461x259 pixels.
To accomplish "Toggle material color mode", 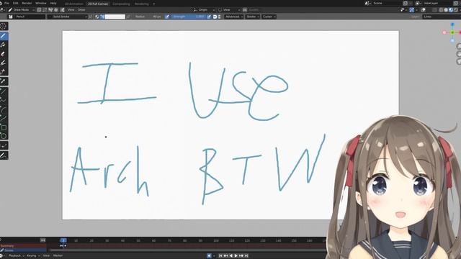I will click(97, 17).
